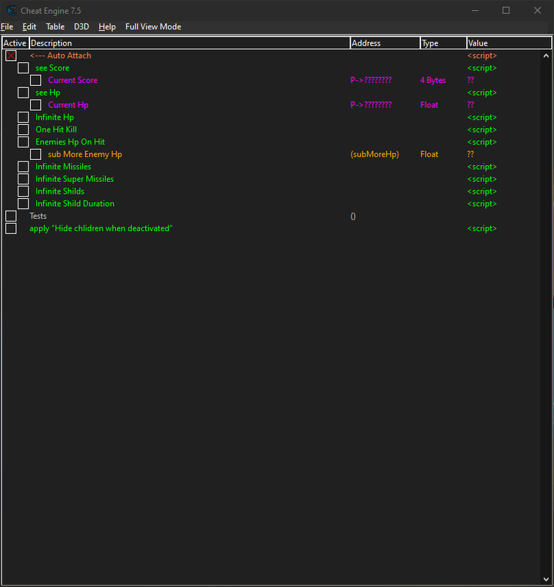Select the '<--- Auto Attach' entry
554x587 pixels.
click(x=61, y=56)
